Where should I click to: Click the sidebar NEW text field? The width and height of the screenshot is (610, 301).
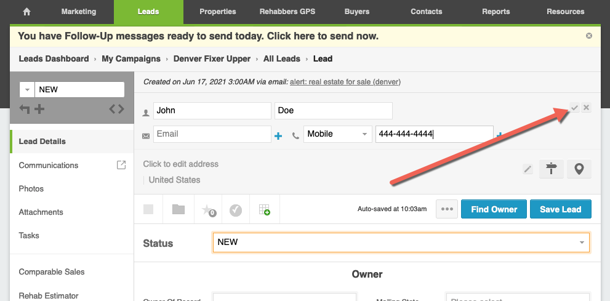click(x=79, y=90)
